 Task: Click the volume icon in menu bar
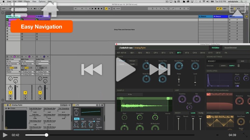208,1
